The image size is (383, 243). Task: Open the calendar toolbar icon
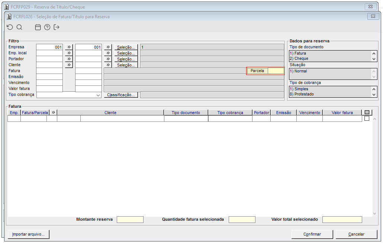[38, 27]
